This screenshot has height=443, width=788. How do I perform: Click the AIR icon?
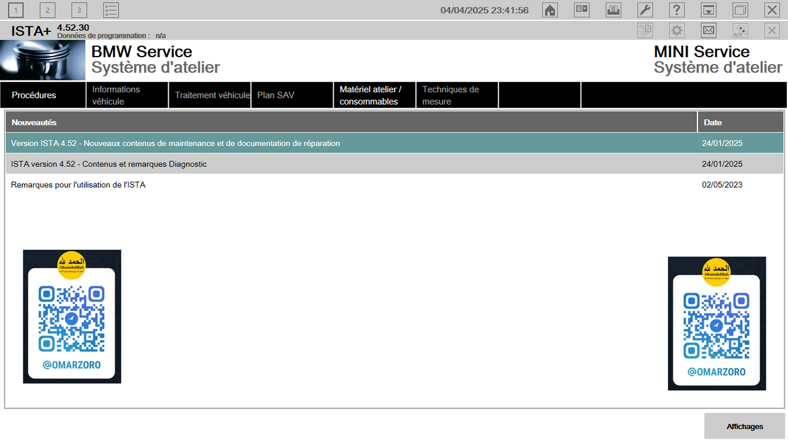click(740, 30)
